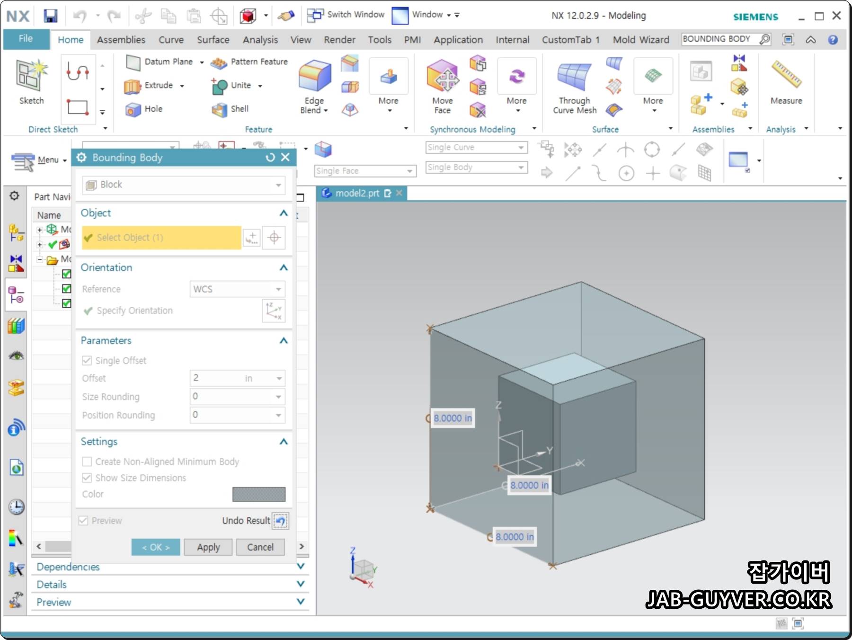Open the Analysis ribbon tab

point(260,40)
